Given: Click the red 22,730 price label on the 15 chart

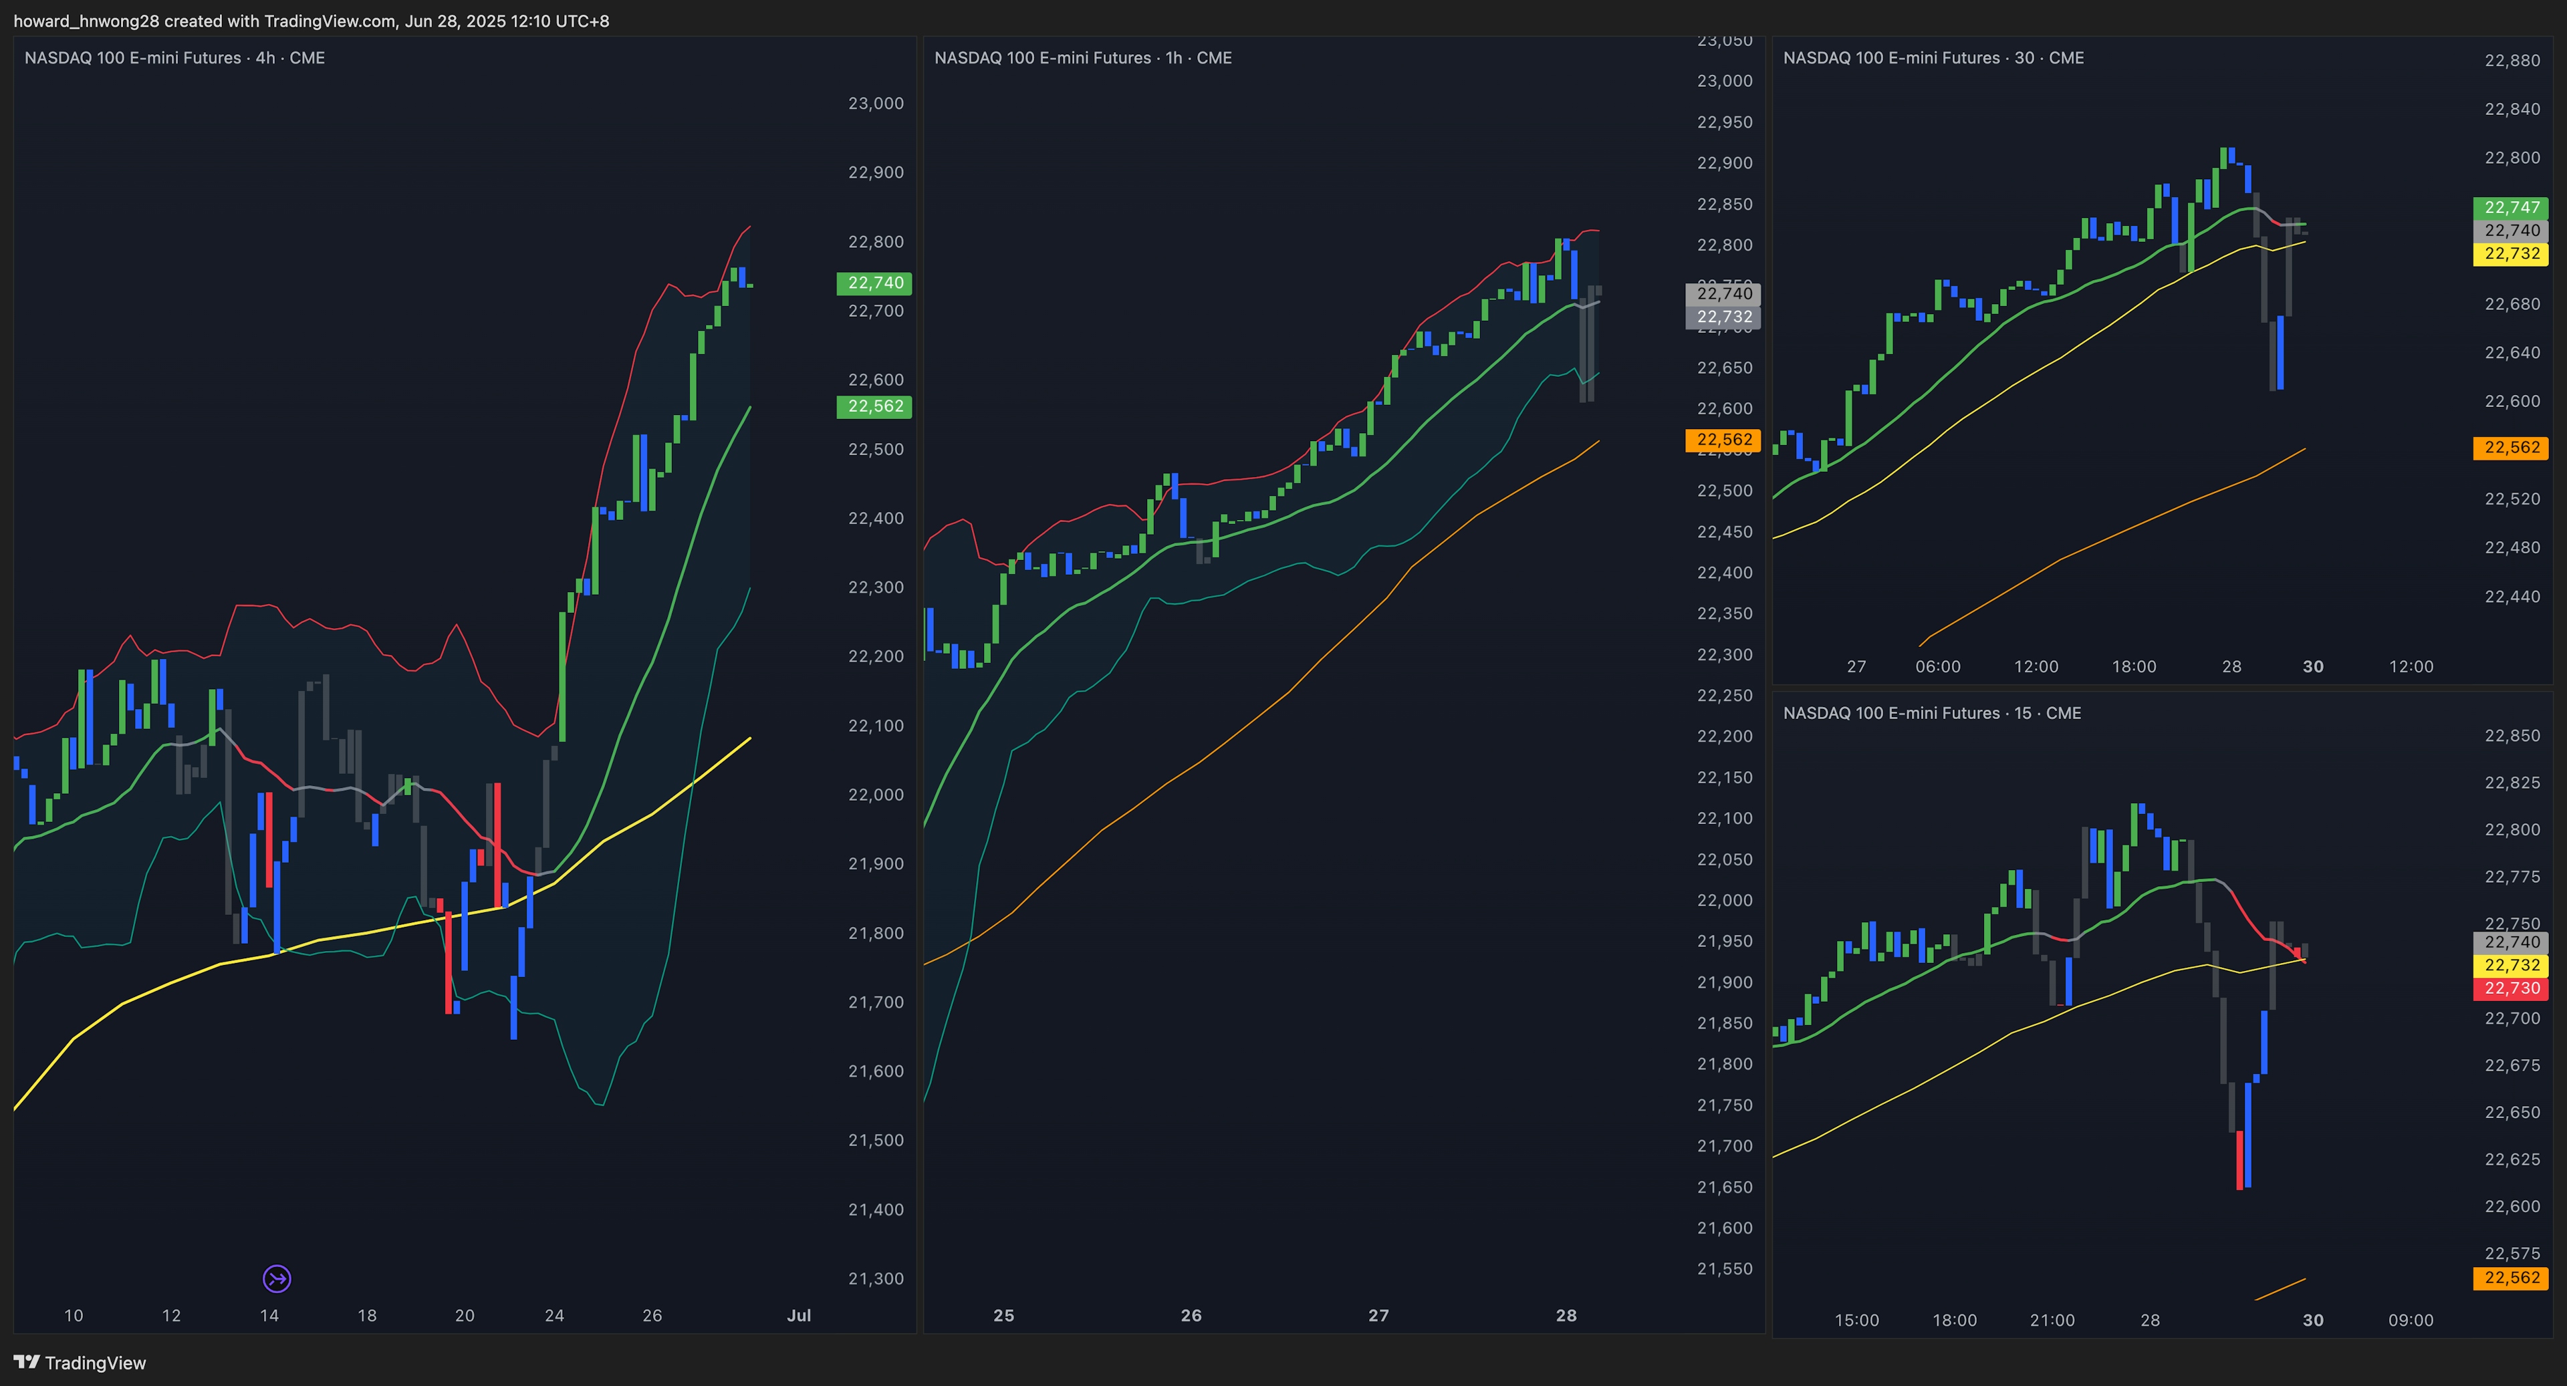Looking at the screenshot, I should coord(2512,988).
